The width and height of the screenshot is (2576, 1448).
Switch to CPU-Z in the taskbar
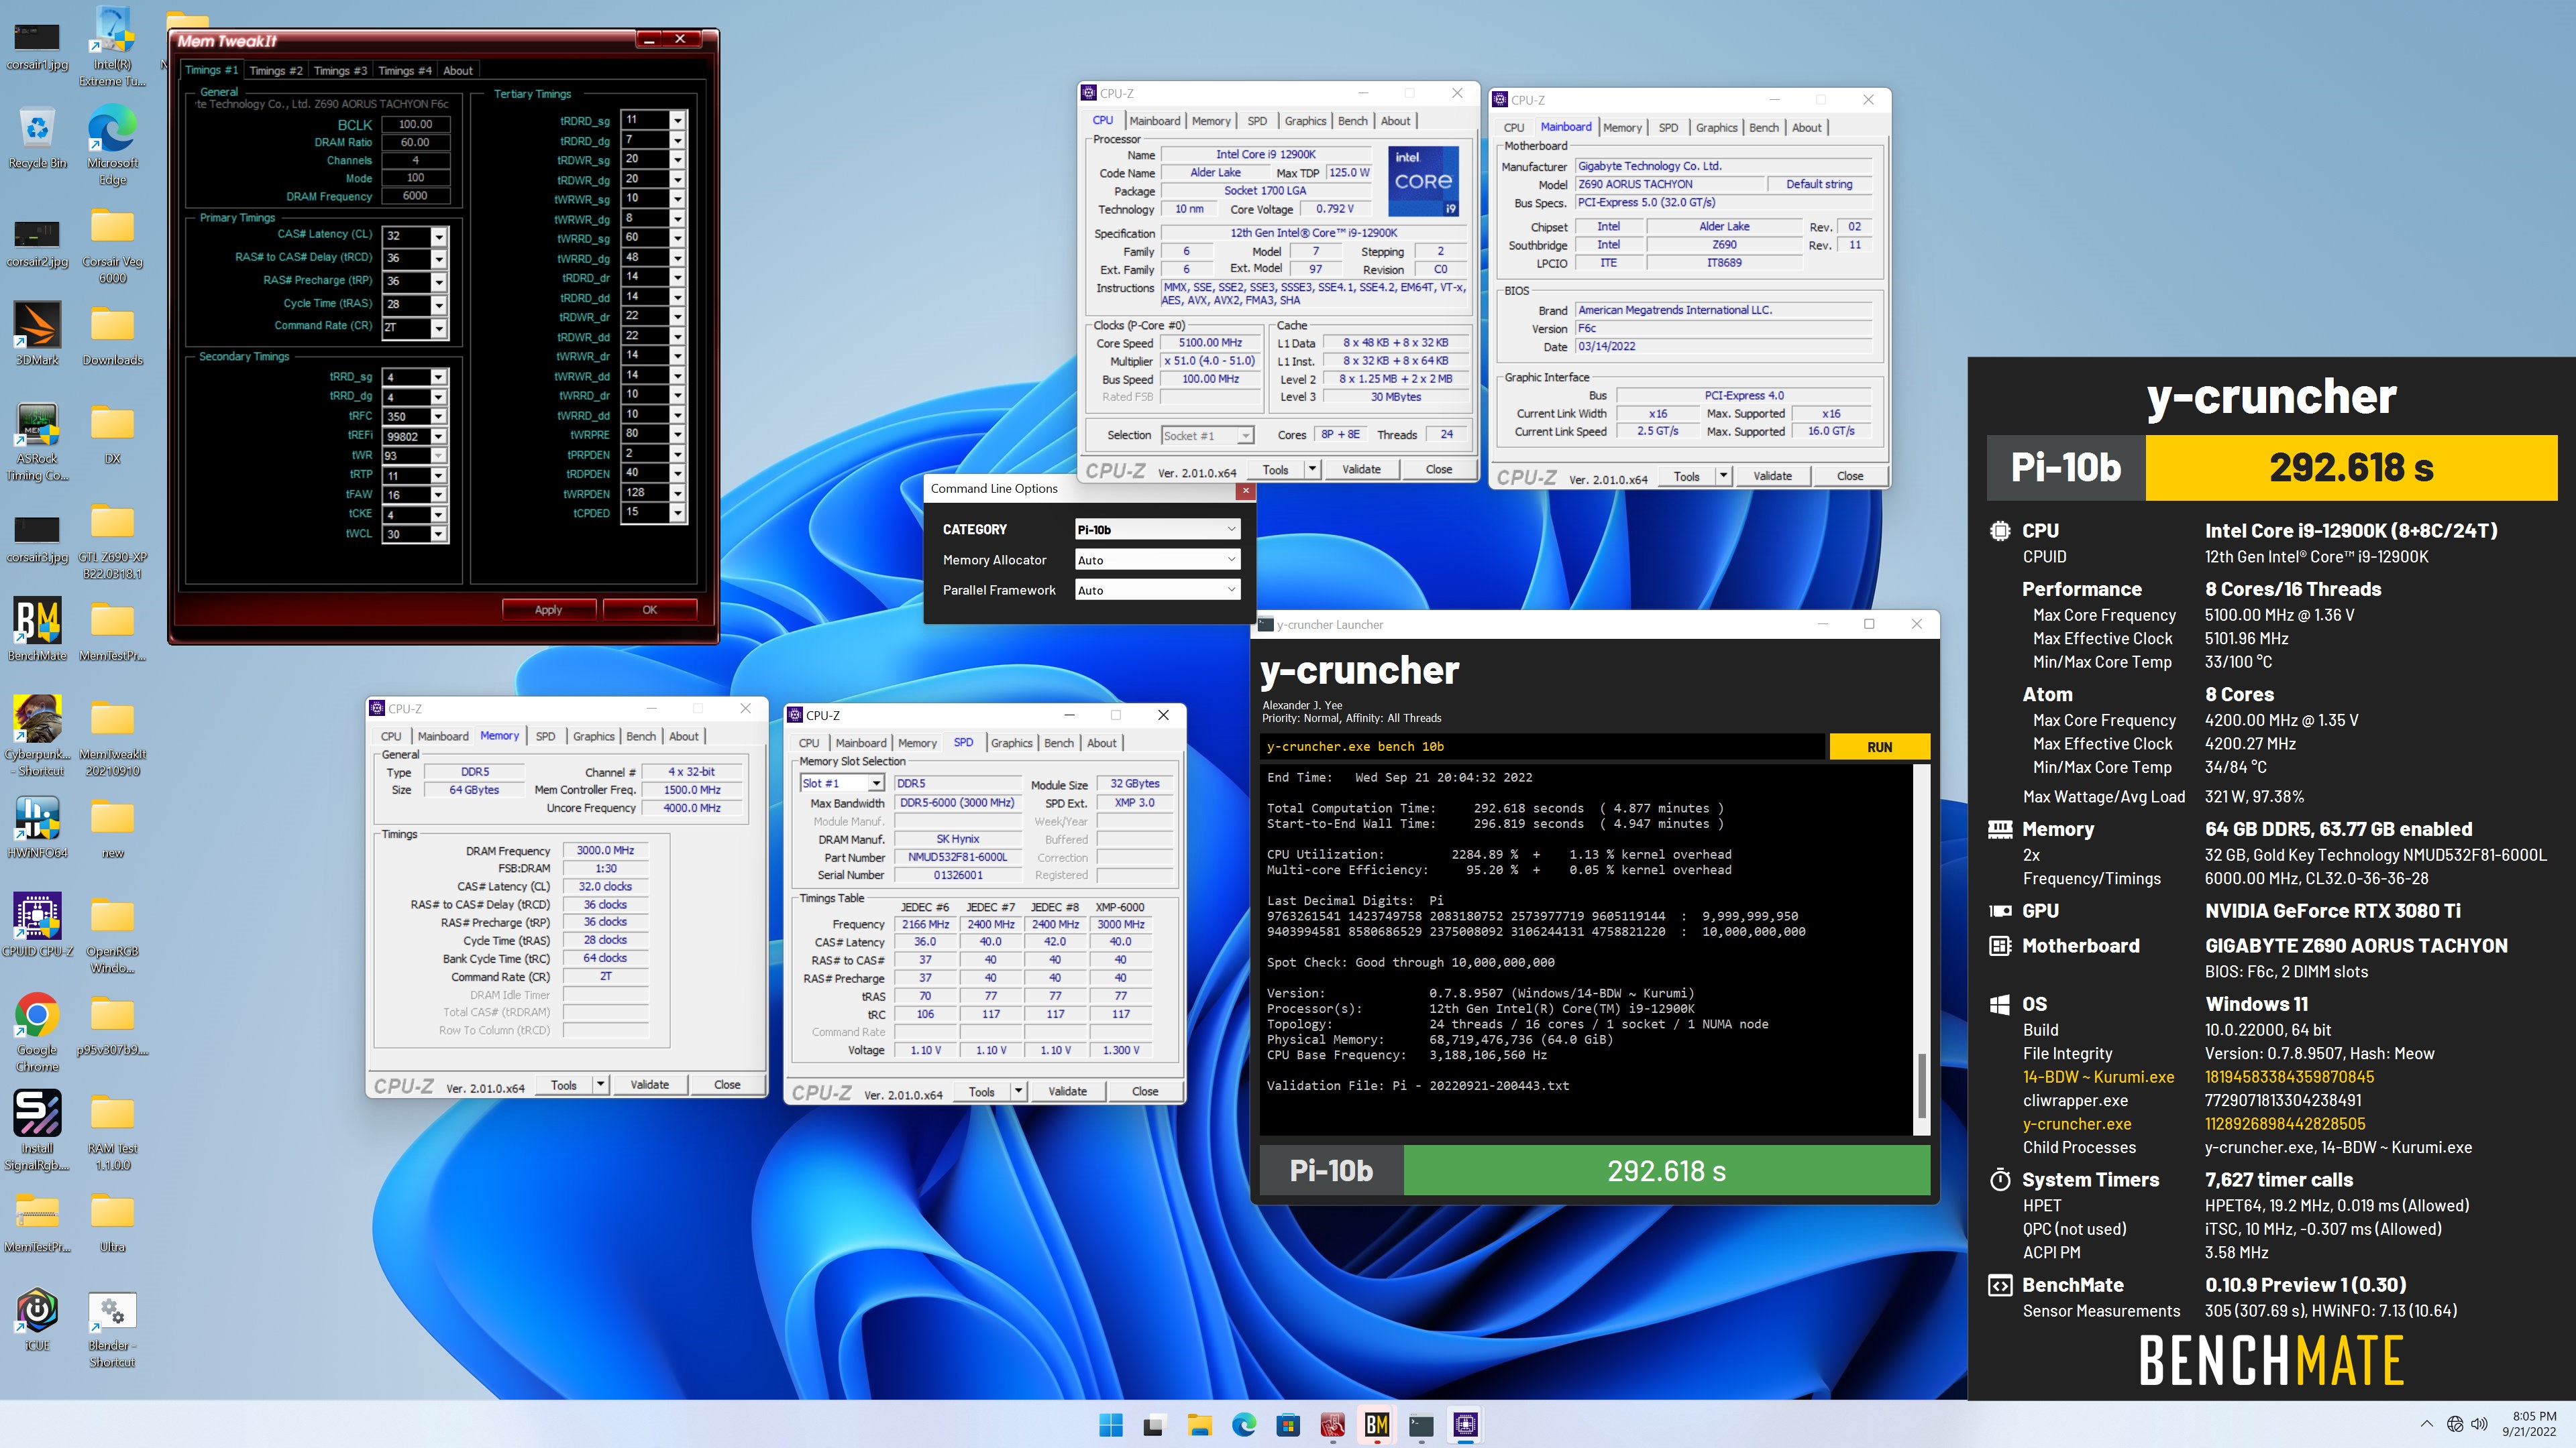tap(1465, 1425)
